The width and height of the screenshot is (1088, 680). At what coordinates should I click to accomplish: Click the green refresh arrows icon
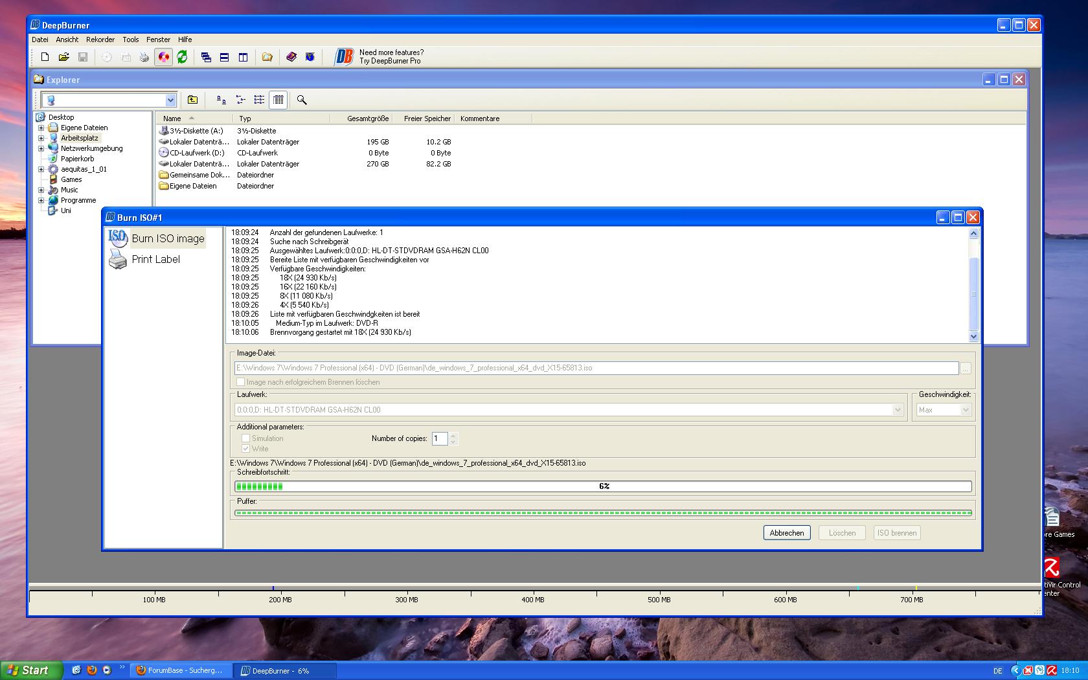click(183, 57)
